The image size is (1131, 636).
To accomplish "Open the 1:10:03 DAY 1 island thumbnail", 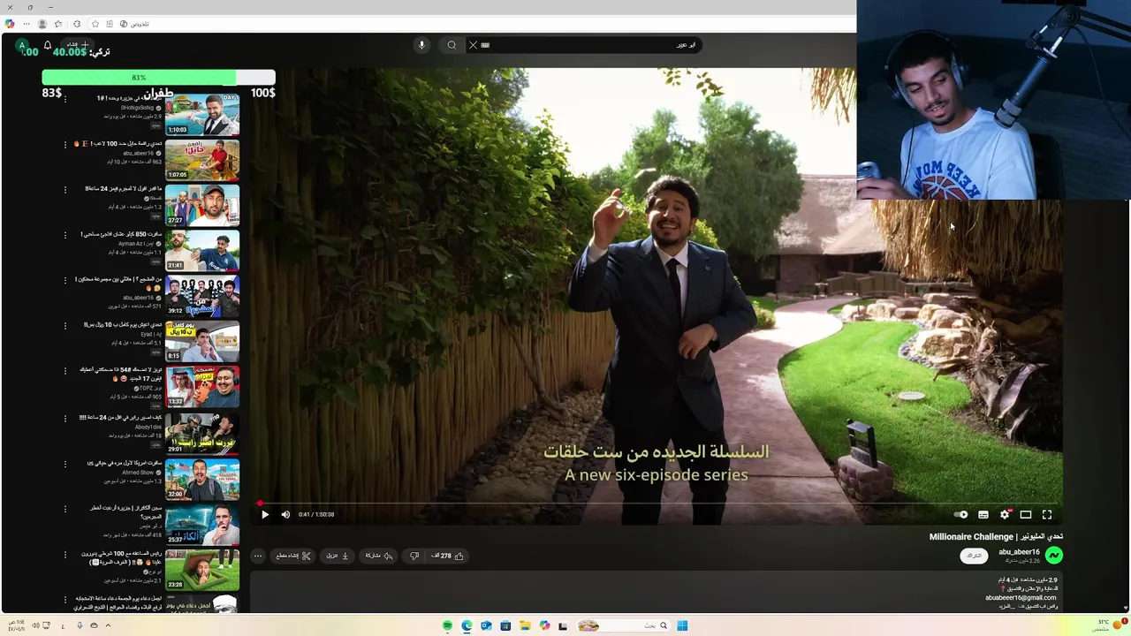I will 201,114.
